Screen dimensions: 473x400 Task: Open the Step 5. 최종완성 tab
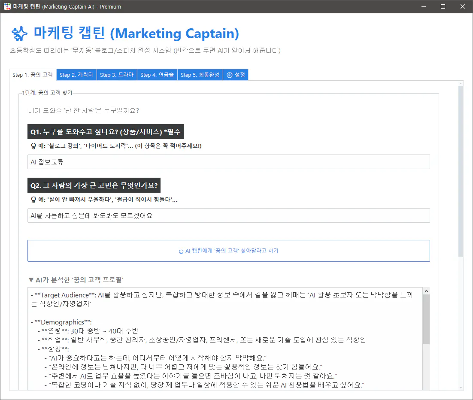pyautogui.click(x=200, y=74)
